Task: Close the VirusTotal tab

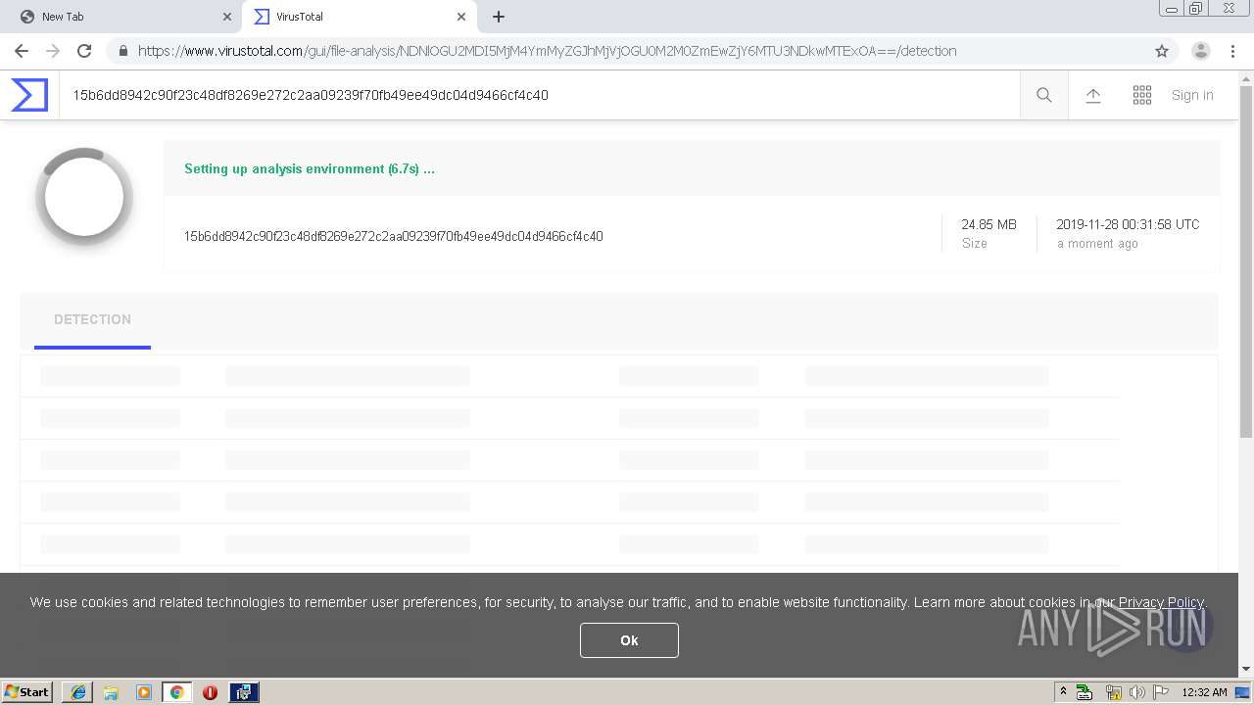Action: tap(460, 17)
